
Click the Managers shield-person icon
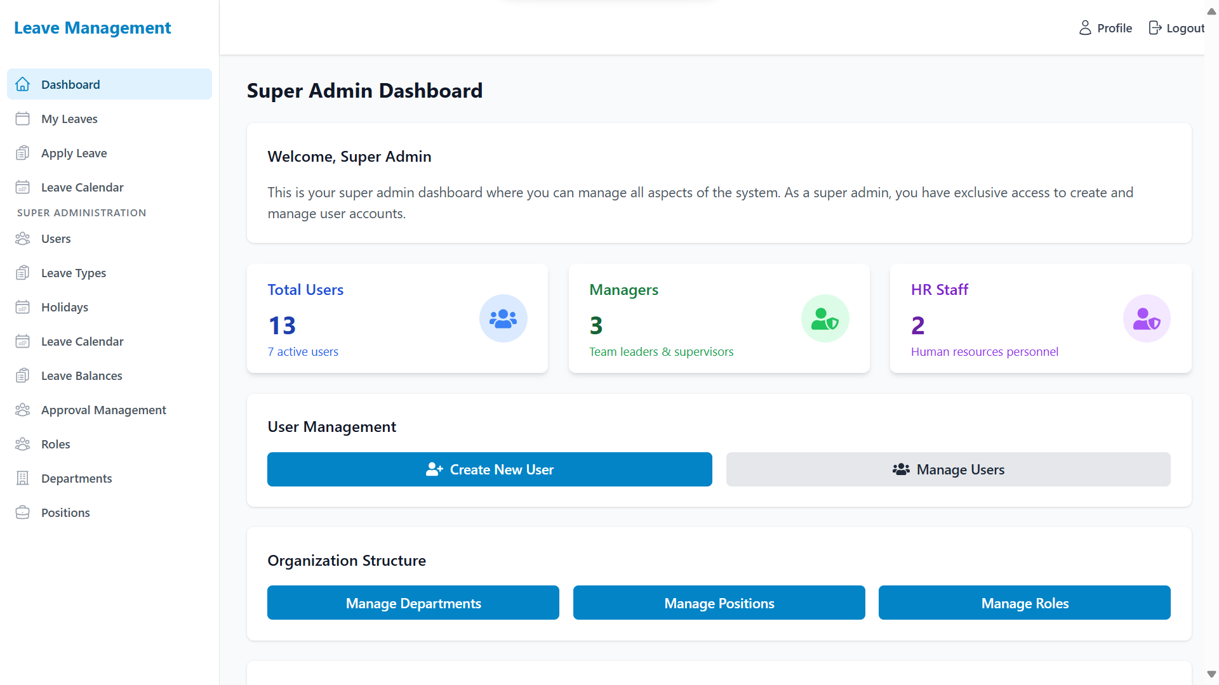[x=825, y=318]
